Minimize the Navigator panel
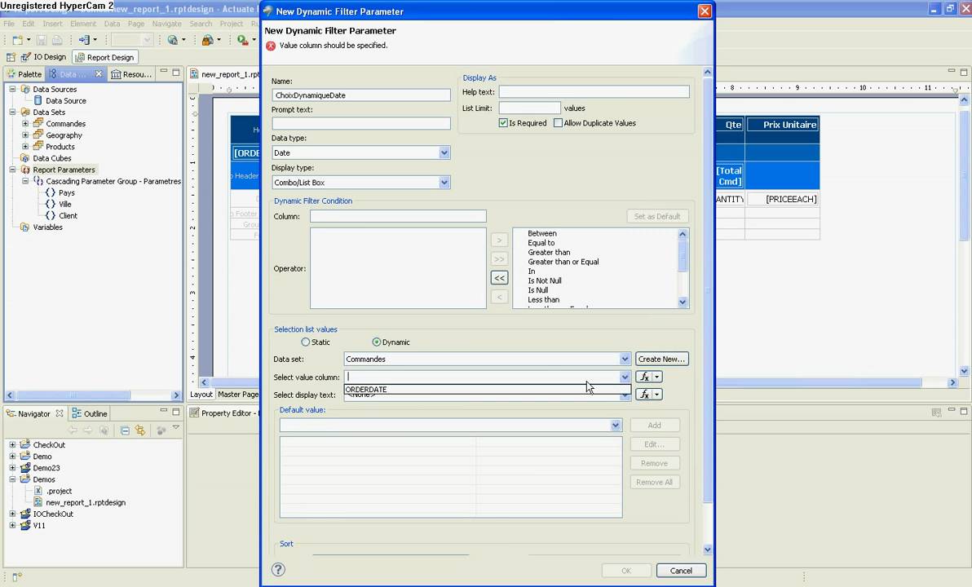This screenshot has width=972, height=587. pyautogui.click(x=164, y=411)
